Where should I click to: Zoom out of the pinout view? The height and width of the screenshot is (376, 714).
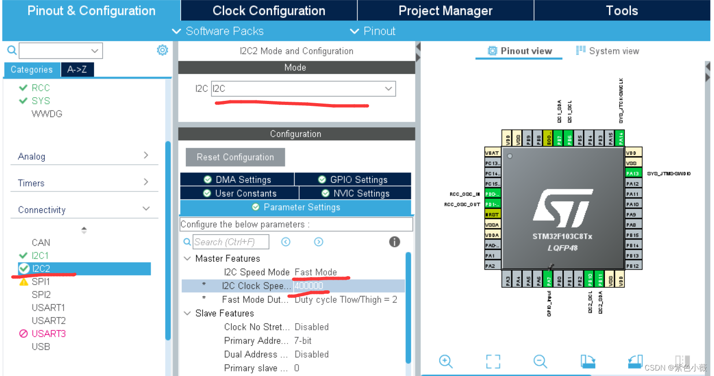(540, 361)
